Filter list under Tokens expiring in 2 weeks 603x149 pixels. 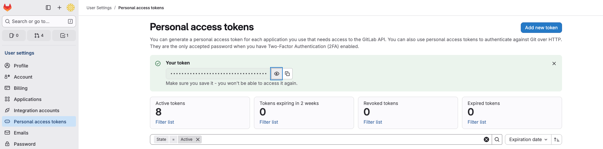pyautogui.click(x=269, y=122)
